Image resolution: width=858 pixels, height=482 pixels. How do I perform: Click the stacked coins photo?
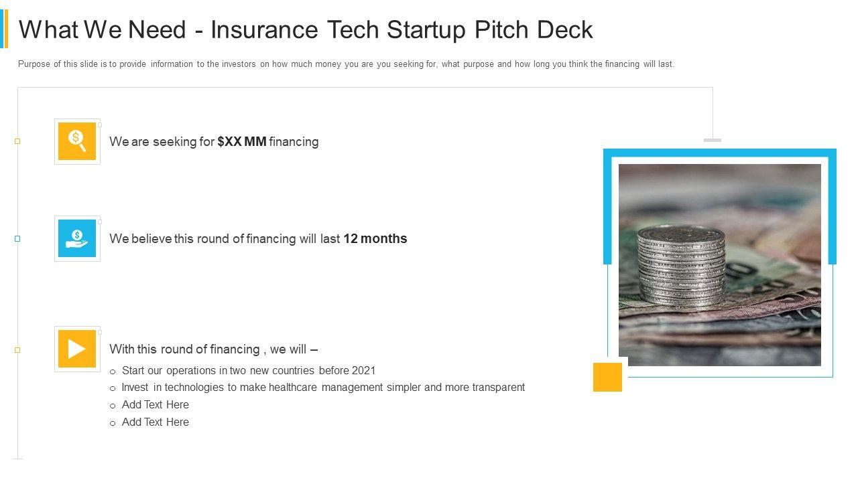click(719, 265)
